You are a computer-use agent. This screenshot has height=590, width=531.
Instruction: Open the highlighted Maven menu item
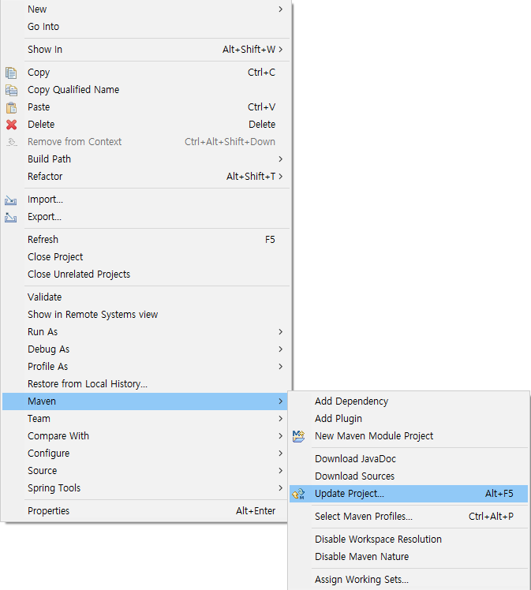point(145,401)
